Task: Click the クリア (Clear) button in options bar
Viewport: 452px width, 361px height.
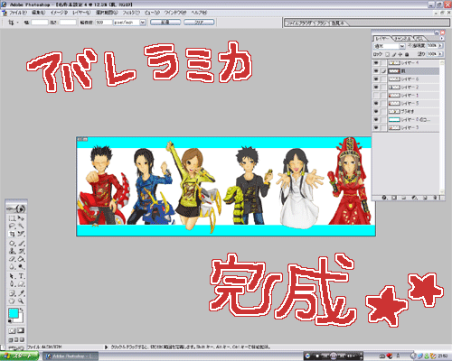Action: pos(199,23)
